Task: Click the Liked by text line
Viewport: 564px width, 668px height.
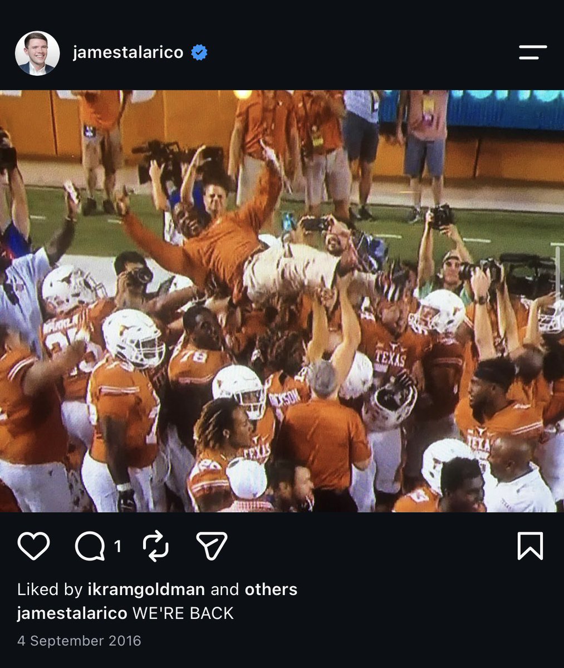Action: click(x=158, y=589)
